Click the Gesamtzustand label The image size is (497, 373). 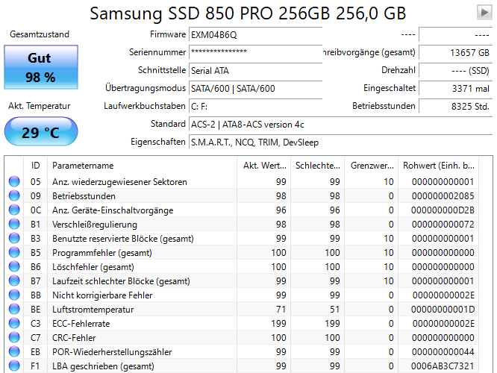[40, 34]
